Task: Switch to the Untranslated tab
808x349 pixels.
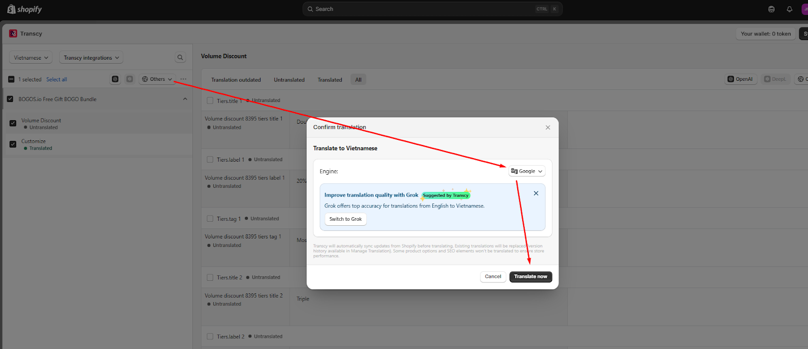Action: [289, 80]
